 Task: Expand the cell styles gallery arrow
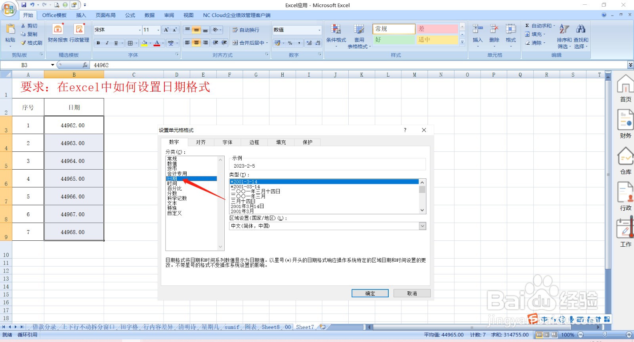(x=462, y=42)
